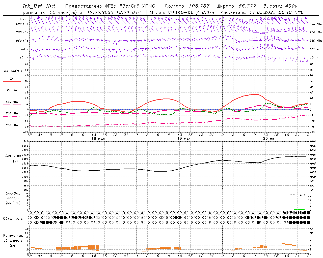Click the (мм/3ч.) precipitation unit label
The height and width of the screenshot is (258, 323).
[x=13, y=193]
